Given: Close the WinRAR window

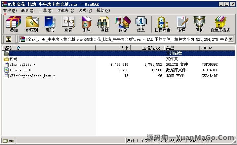Looking at the screenshot, I should [232, 4].
